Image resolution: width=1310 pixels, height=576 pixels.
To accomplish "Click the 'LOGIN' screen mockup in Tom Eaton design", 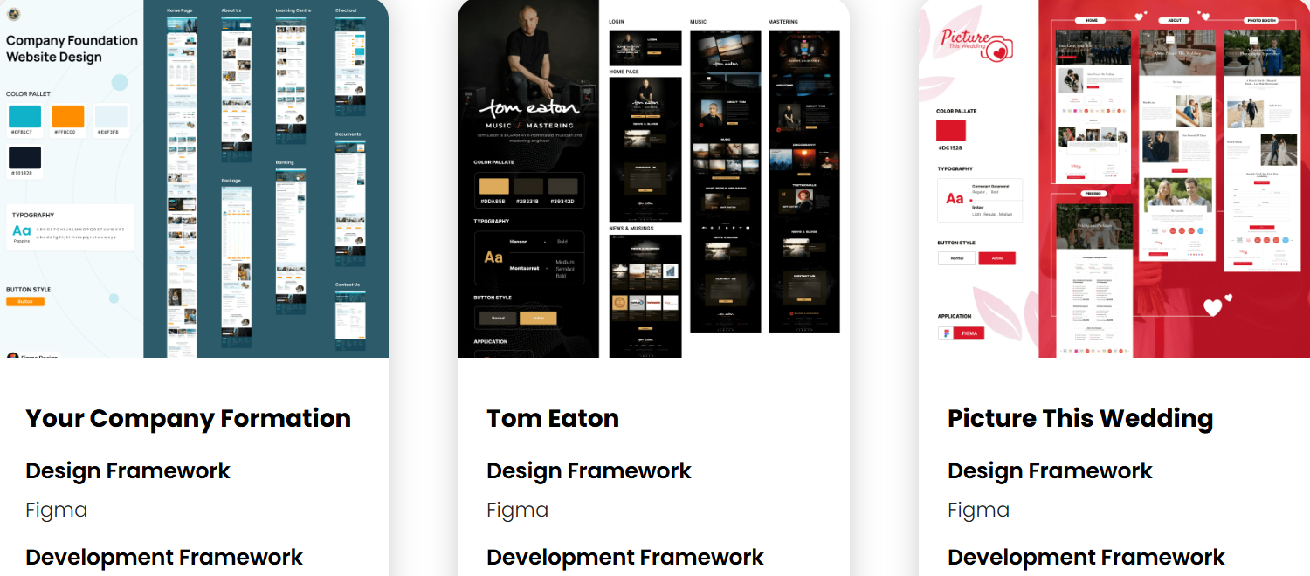I will (x=645, y=48).
